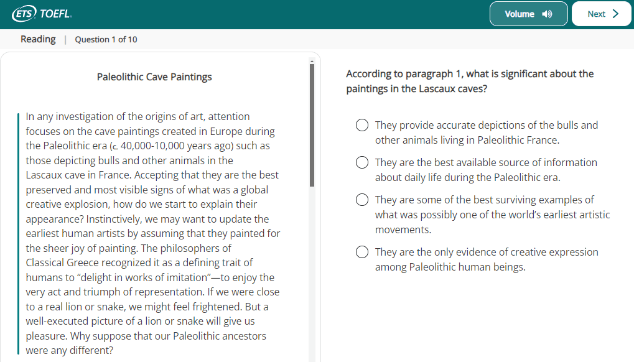Click scrollbar track below the thumb
Viewport: 634px width, 362px height.
312,275
